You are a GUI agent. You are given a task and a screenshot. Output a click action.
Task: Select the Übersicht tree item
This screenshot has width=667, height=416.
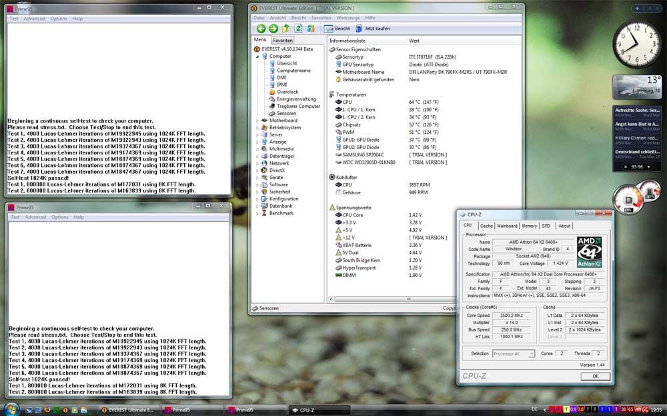coord(287,63)
